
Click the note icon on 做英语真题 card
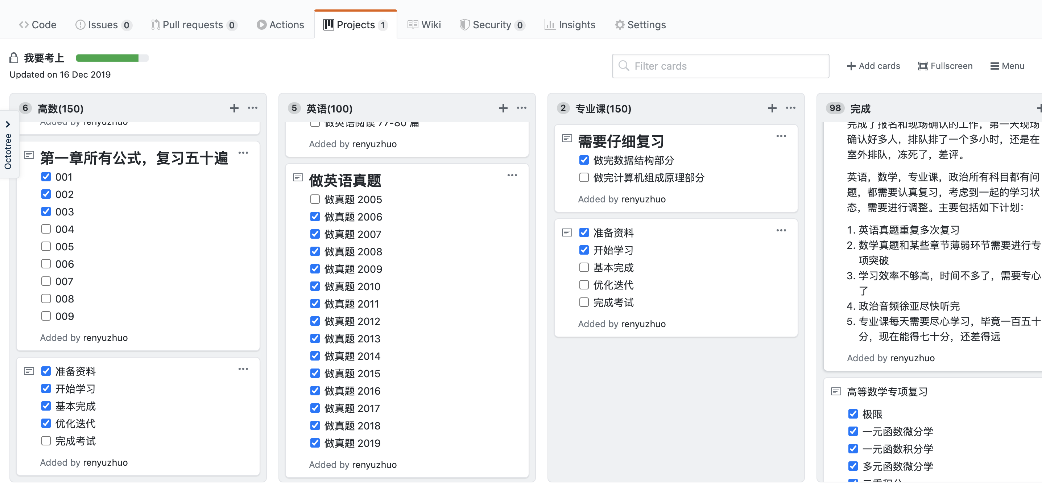298,177
